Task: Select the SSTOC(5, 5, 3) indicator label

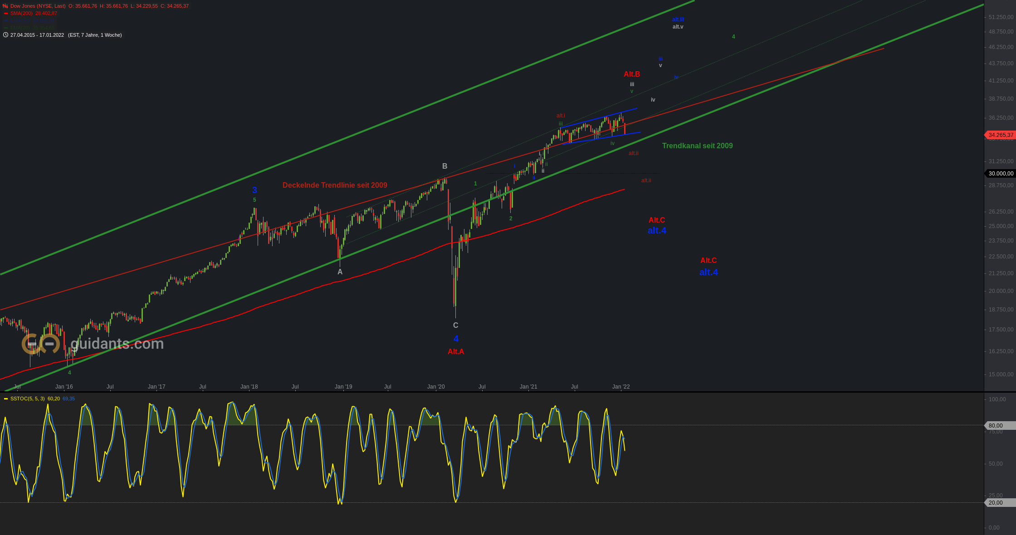Action: tap(28, 399)
